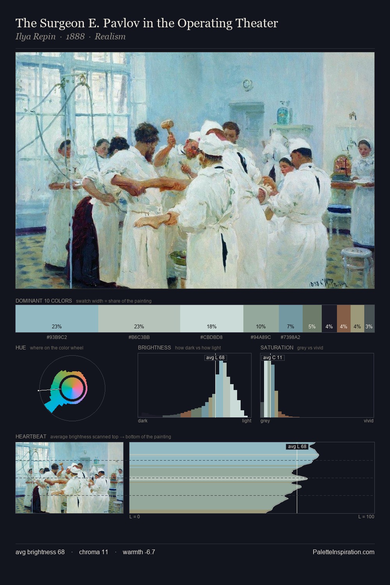Click the heartbeat 'avg L 68' marker label

(x=297, y=447)
